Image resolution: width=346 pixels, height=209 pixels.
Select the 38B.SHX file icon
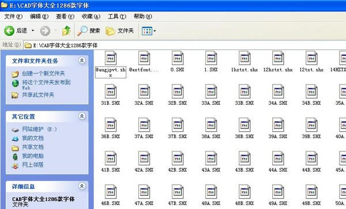[245, 125]
